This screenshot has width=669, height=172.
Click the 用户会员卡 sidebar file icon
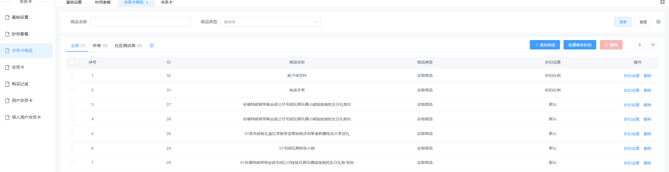(x=7, y=101)
